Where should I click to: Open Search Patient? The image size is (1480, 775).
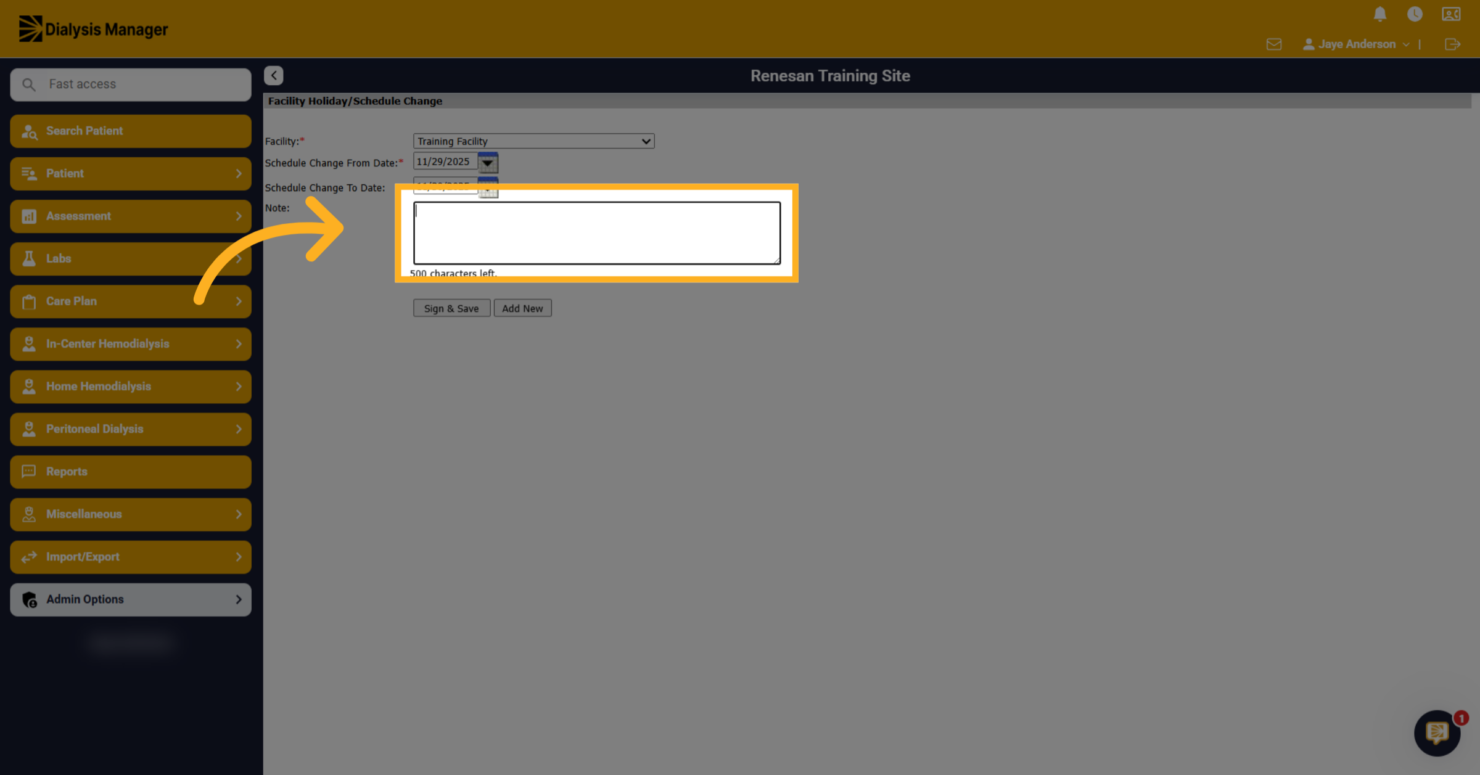click(x=131, y=131)
